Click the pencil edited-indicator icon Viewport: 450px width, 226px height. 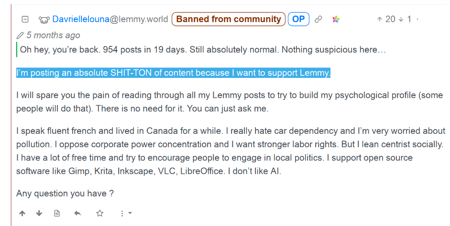[x=20, y=35]
